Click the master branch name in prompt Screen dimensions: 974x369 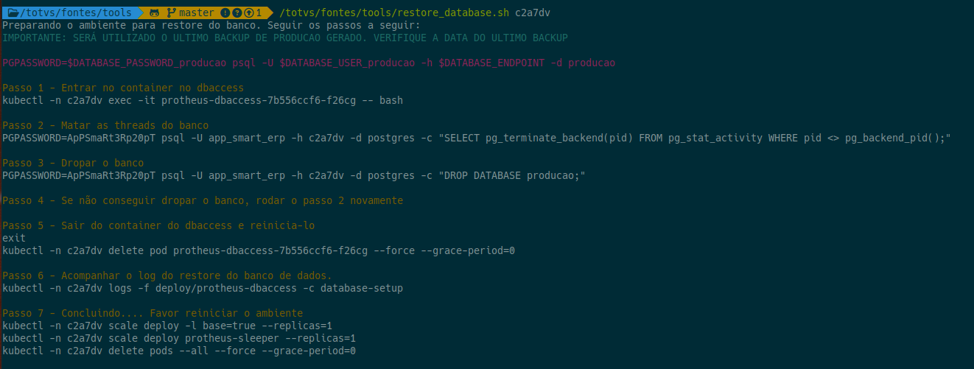[x=195, y=13]
